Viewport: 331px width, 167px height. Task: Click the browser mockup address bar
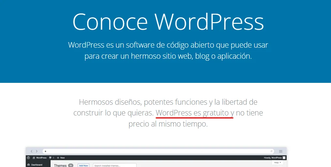tap(158, 151)
